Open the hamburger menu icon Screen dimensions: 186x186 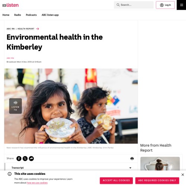point(182,5)
